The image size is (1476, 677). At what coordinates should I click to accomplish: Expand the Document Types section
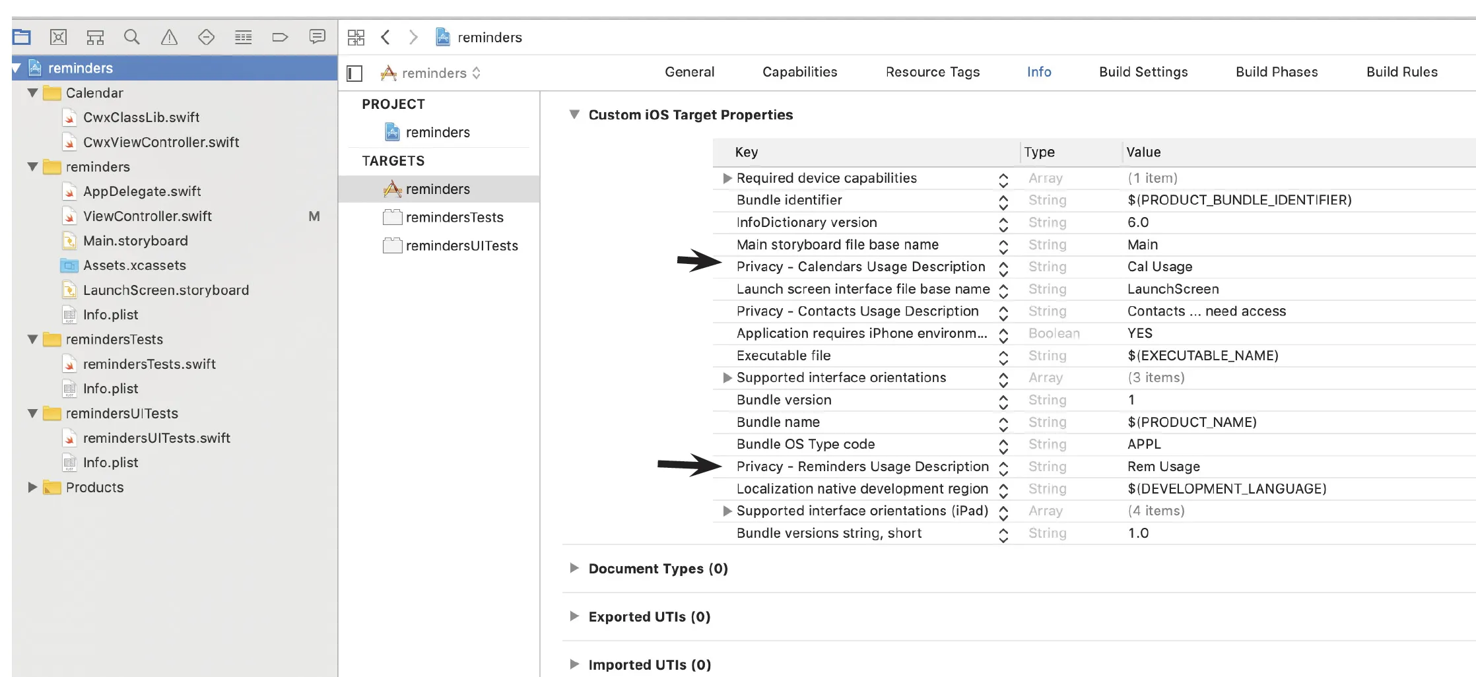click(574, 568)
